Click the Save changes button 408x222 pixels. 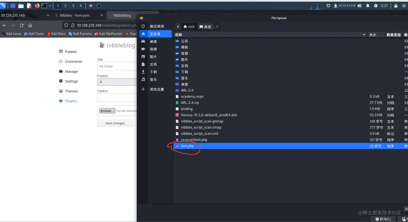pos(115,123)
